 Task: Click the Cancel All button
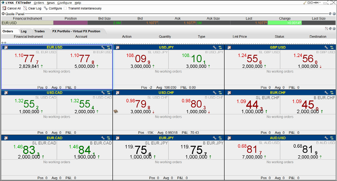pyautogui.click(x=12, y=8)
